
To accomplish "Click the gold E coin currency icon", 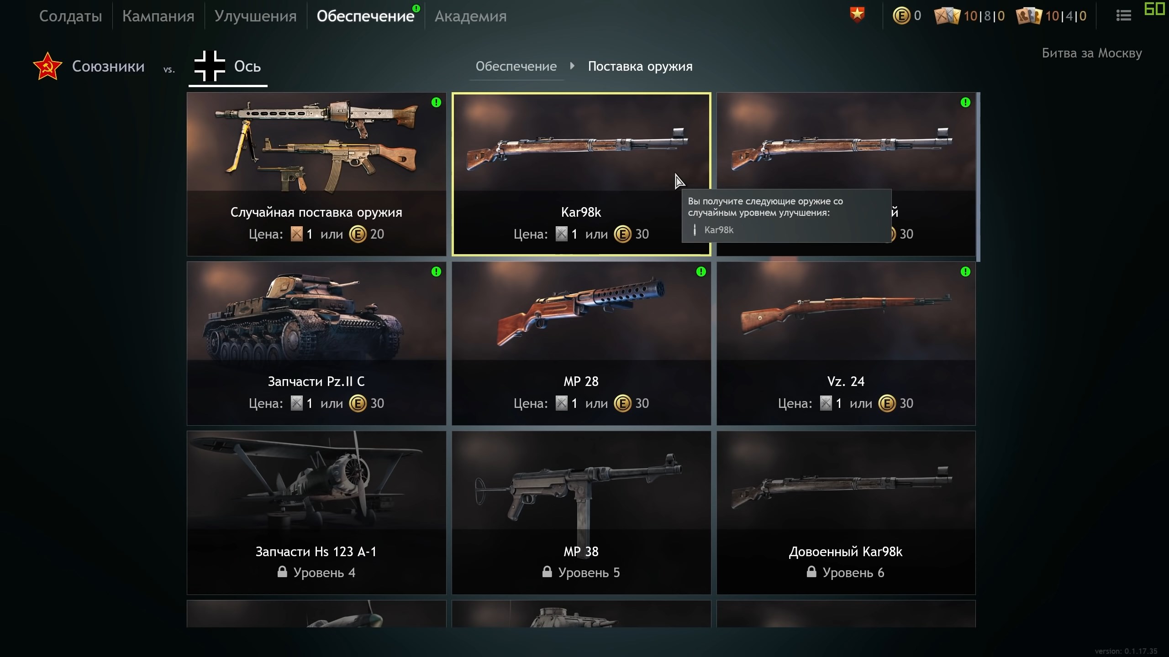I will (x=901, y=16).
